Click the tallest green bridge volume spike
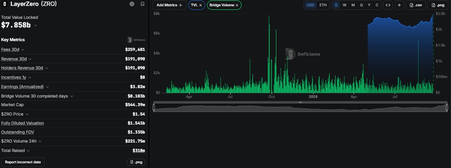Image resolution: width=451 pixels, height=168 pixels. click(269, 55)
